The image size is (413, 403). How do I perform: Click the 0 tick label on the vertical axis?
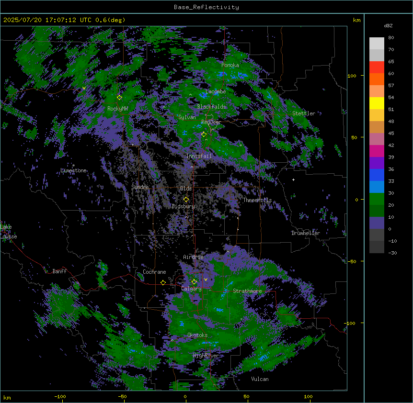pyautogui.click(x=356, y=200)
